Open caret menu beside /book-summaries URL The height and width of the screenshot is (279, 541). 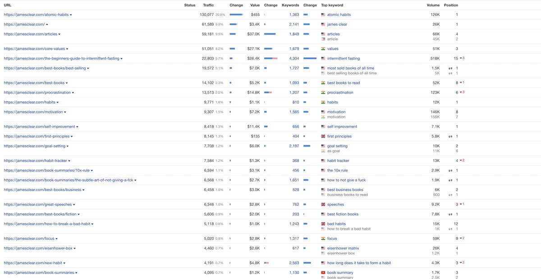pyautogui.click(x=77, y=273)
